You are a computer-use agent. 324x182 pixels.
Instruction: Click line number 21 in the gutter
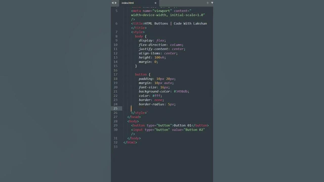tap(115, 92)
